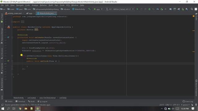
Task: Open Project Structure folder icon
Action: pyautogui.click(x=170, y=9)
